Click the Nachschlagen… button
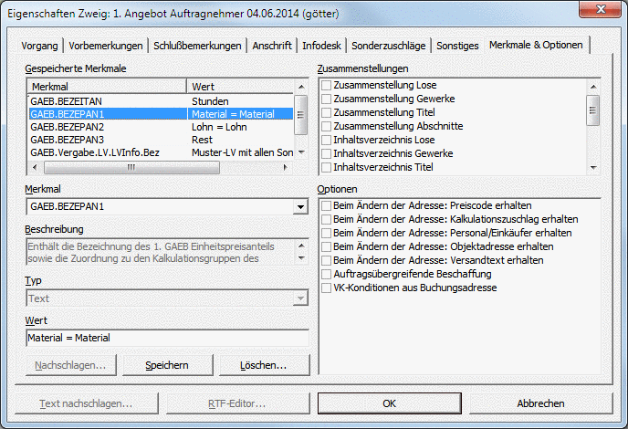The image size is (628, 429). point(70,365)
